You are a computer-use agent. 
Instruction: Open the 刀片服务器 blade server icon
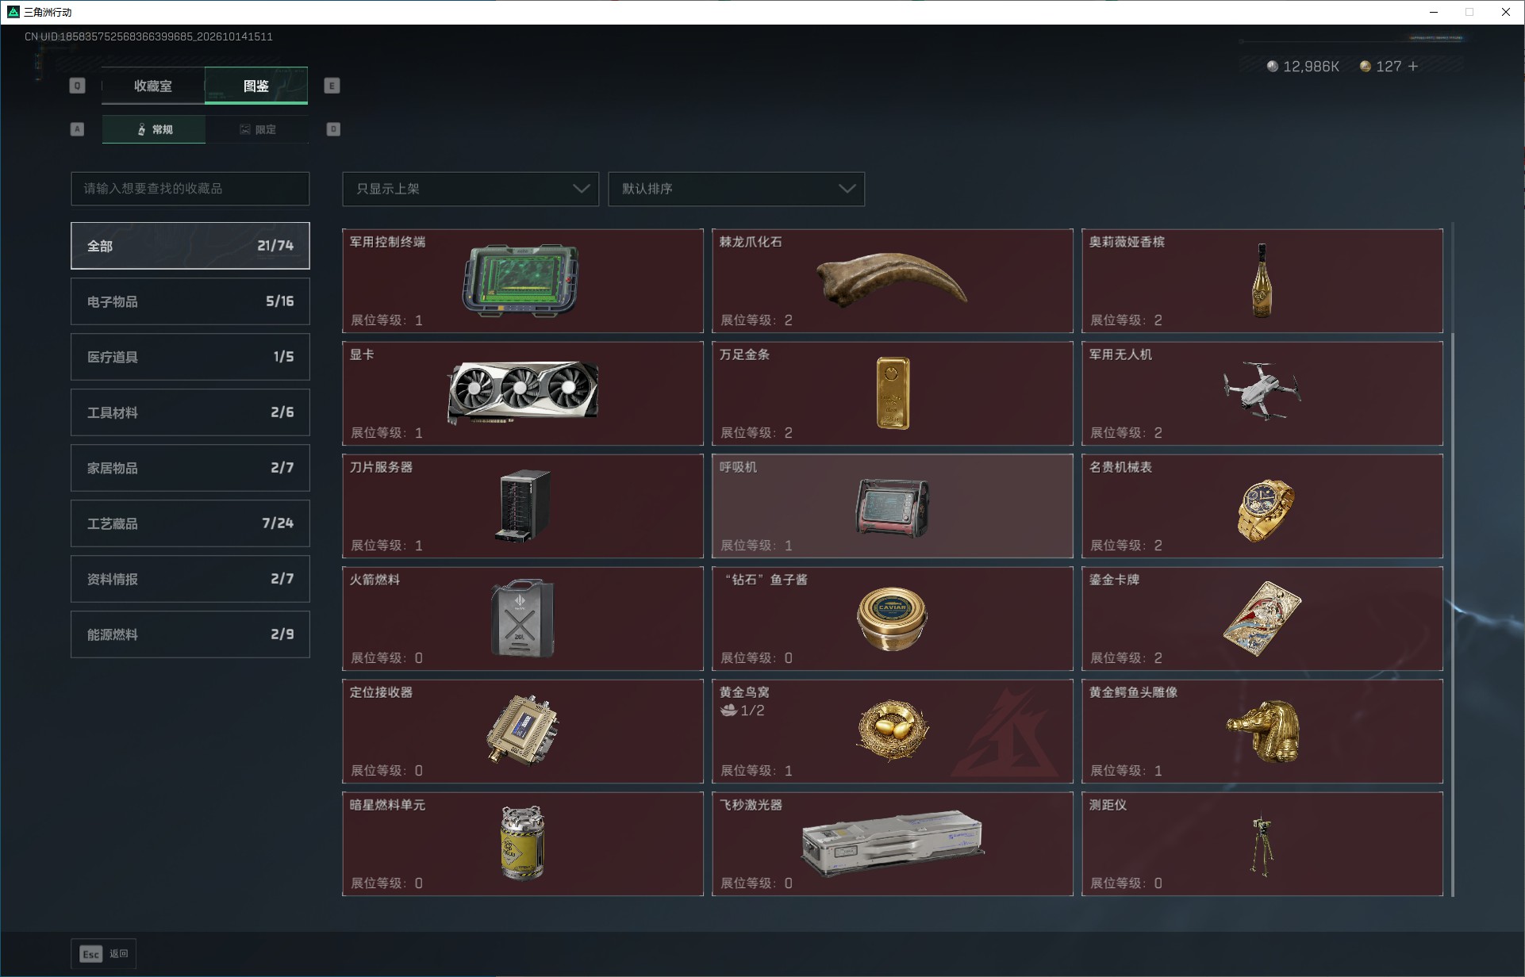524,506
